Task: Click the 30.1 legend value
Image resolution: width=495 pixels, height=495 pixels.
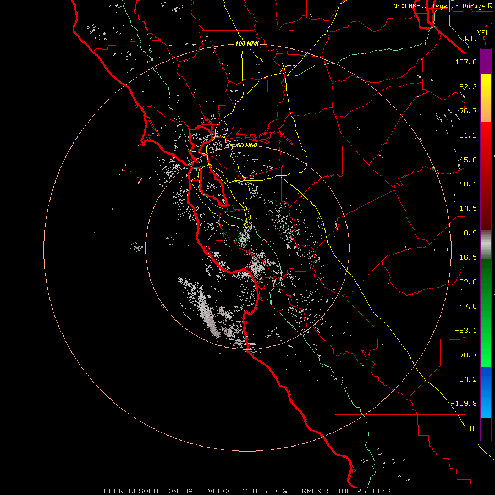Action: [x=468, y=184]
